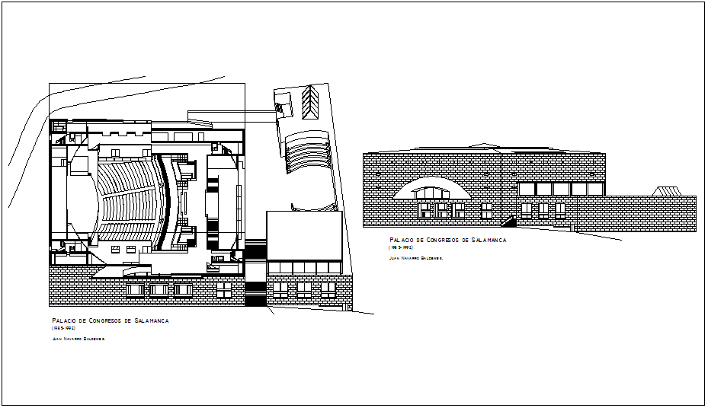
Task: Click the (1985-1992) date under left plan
Action: (64, 328)
